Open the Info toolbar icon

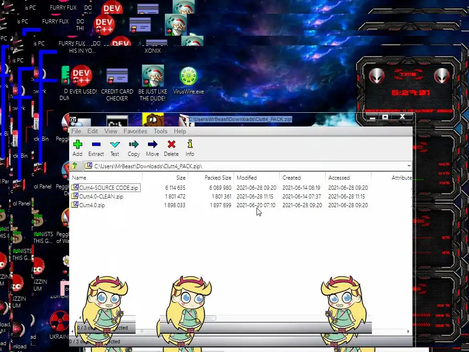point(190,148)
